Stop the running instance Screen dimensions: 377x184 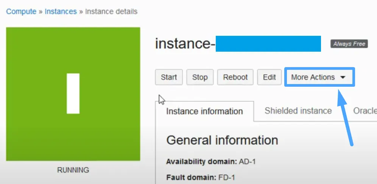(x=200, y=77)
